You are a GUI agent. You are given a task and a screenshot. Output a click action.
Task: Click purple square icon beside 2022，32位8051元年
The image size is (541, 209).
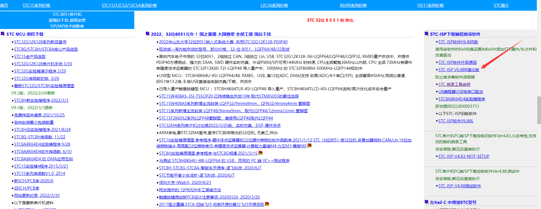(x=148, y=34)
